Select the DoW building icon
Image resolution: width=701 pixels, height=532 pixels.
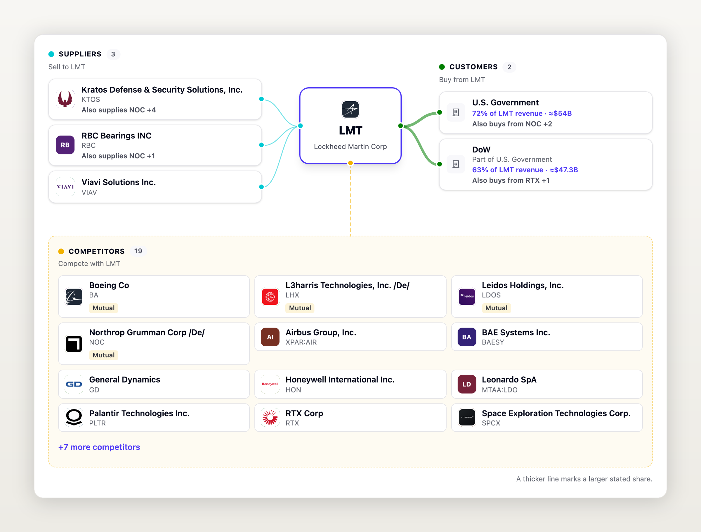tap(456, 164)
